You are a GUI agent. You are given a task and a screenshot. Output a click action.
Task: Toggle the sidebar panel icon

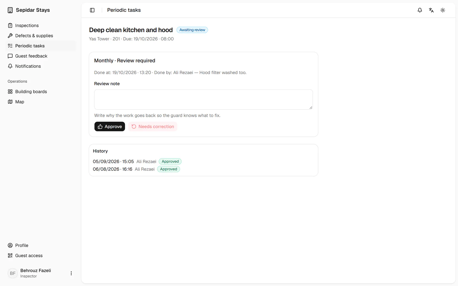point(92,10)
